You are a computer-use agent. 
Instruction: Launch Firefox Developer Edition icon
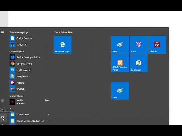click(x=12, y=57)
